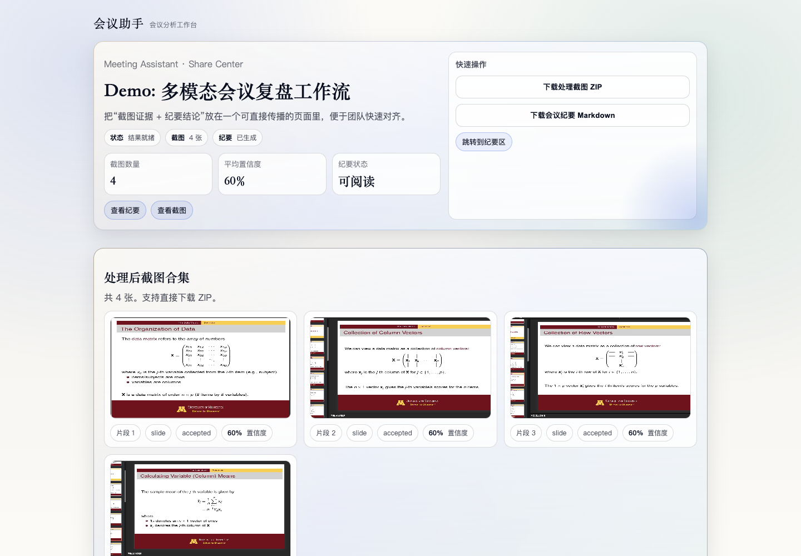Viewport: 801px width, 556px height.
Task: Click Meeting Assistant · Share Center text
Action: (174, 64)
